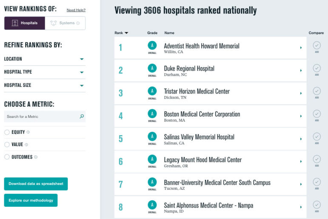The width and height of the screenshot is (328, 219).
Task: Choose the Outcomes metric radio button
Action: coord(7,157)
